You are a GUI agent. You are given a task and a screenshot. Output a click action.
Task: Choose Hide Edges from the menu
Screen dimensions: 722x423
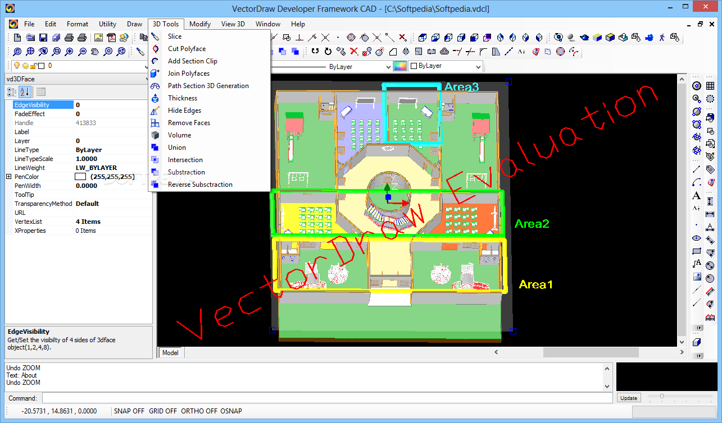184,111
